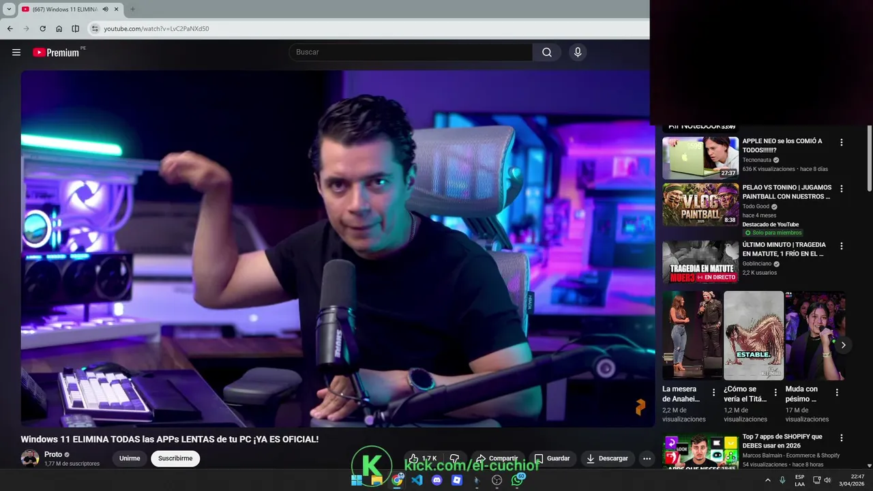Click the Solo para miembros badge

(773, 233)
